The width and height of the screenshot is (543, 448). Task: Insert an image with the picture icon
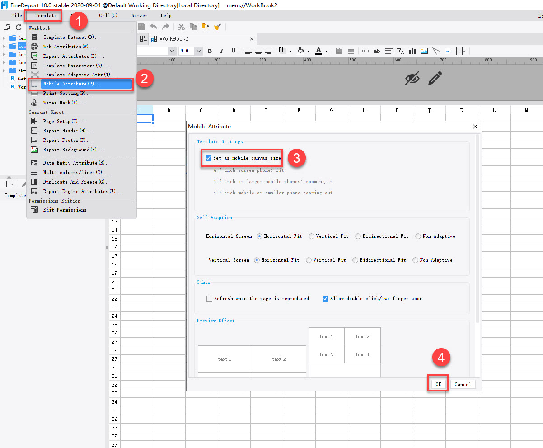[x=424, y=51]
